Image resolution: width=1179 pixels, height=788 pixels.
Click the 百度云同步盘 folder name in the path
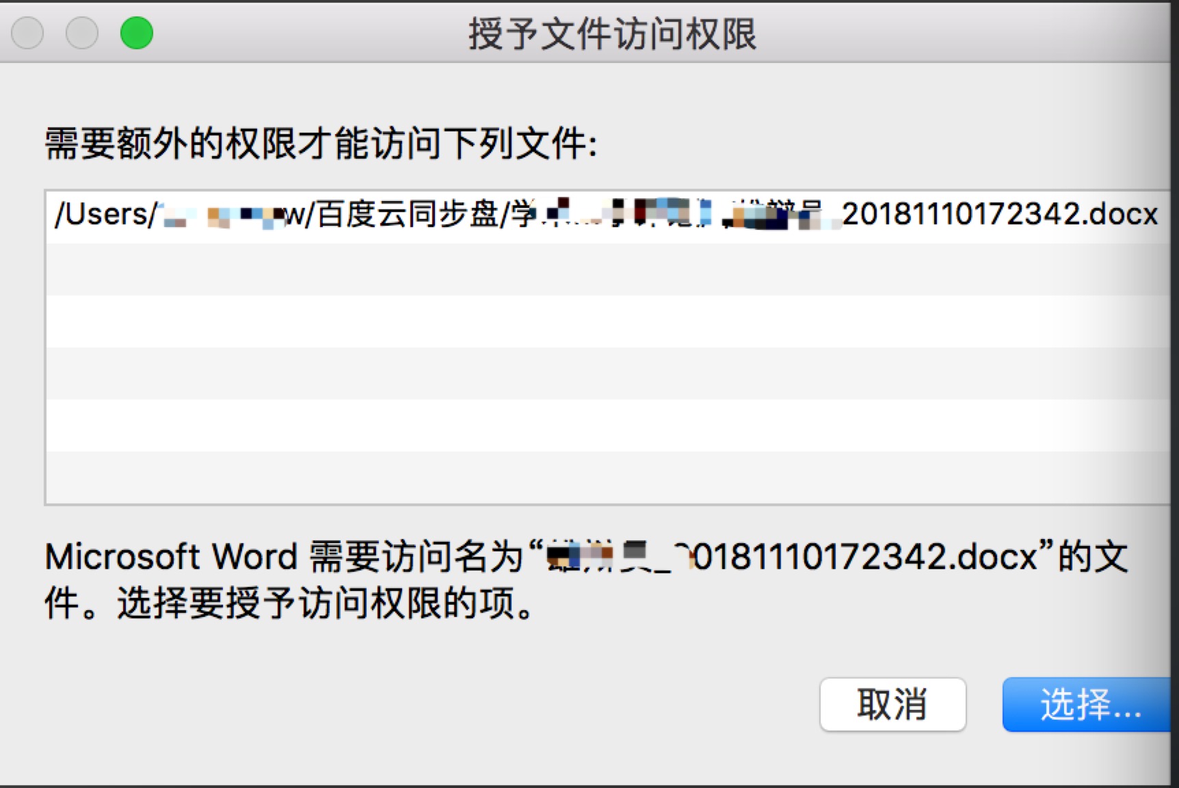[x=408, y=214]
